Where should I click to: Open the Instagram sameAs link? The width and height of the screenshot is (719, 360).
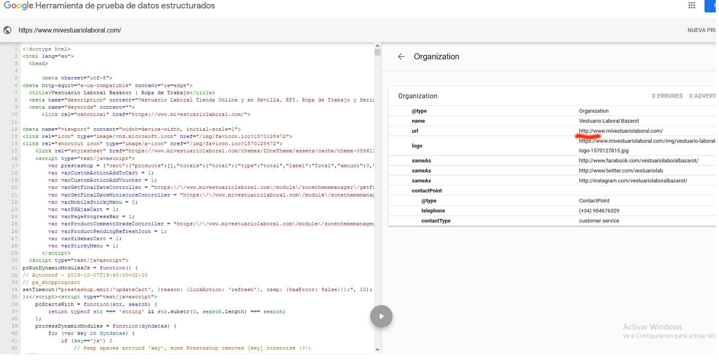tap(633, 180)
